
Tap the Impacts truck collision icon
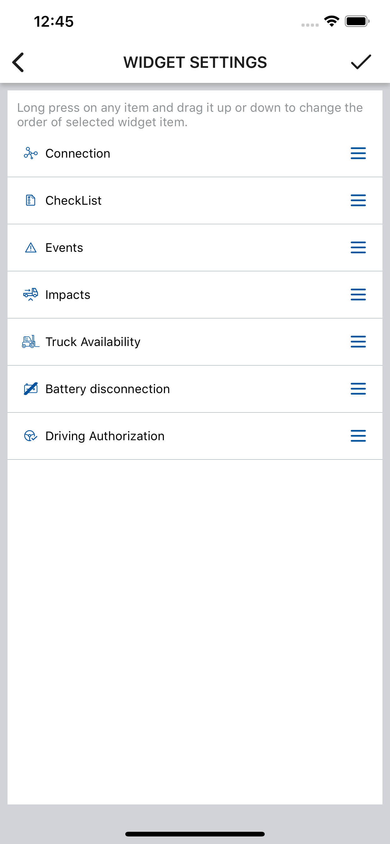click(30, 295)
